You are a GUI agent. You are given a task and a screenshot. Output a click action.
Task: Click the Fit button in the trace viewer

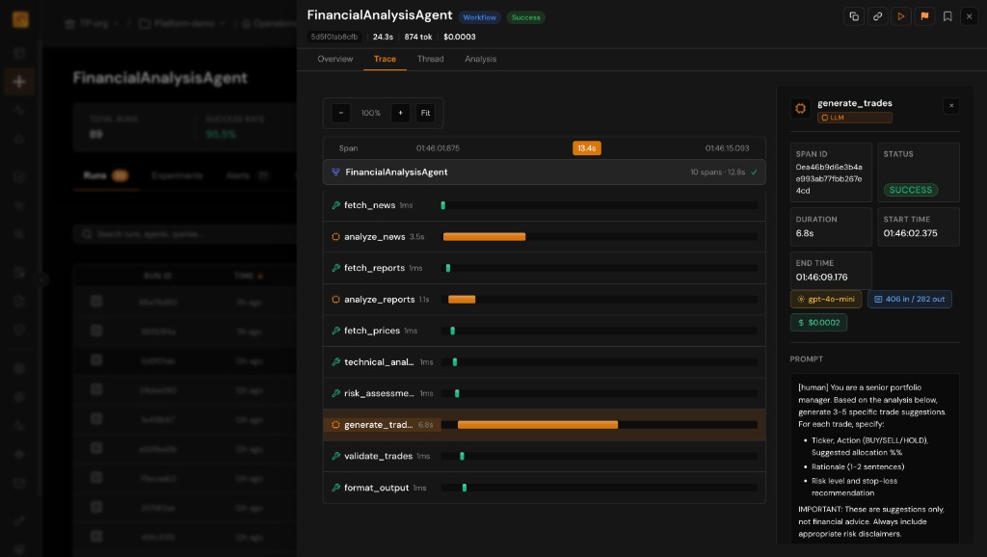425,113
